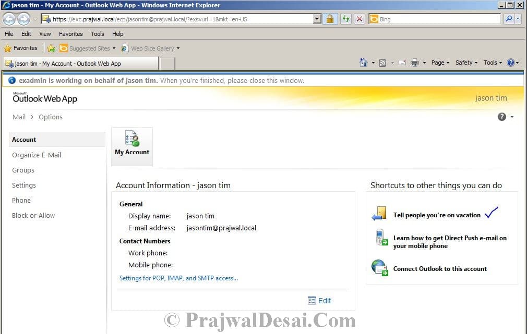This screenshot has width=527, height=334.
Task: Click the Web Slice Gallery icon
Action: [x=125, y=48]
